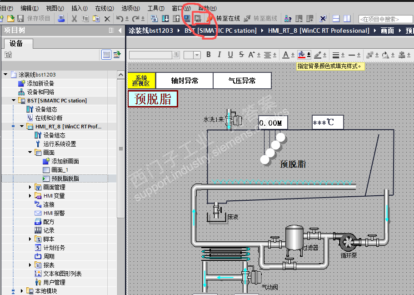Open the 工具(T) menu

tap(156, 9)
